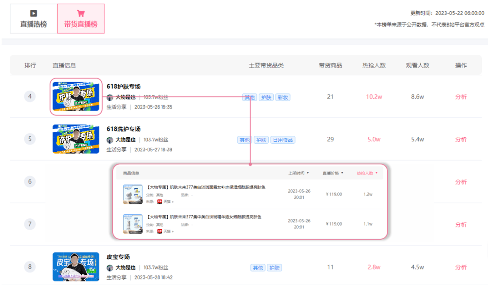Image resolution: width=491 pixels, height=285 pixels.
Task: Sort products by 上架时间
Action: [x=298, y=173]
